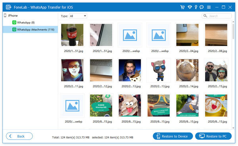238x146 pixels.
Task: Click the Back button
Action: pyautogui.click(x=19, y=136)
